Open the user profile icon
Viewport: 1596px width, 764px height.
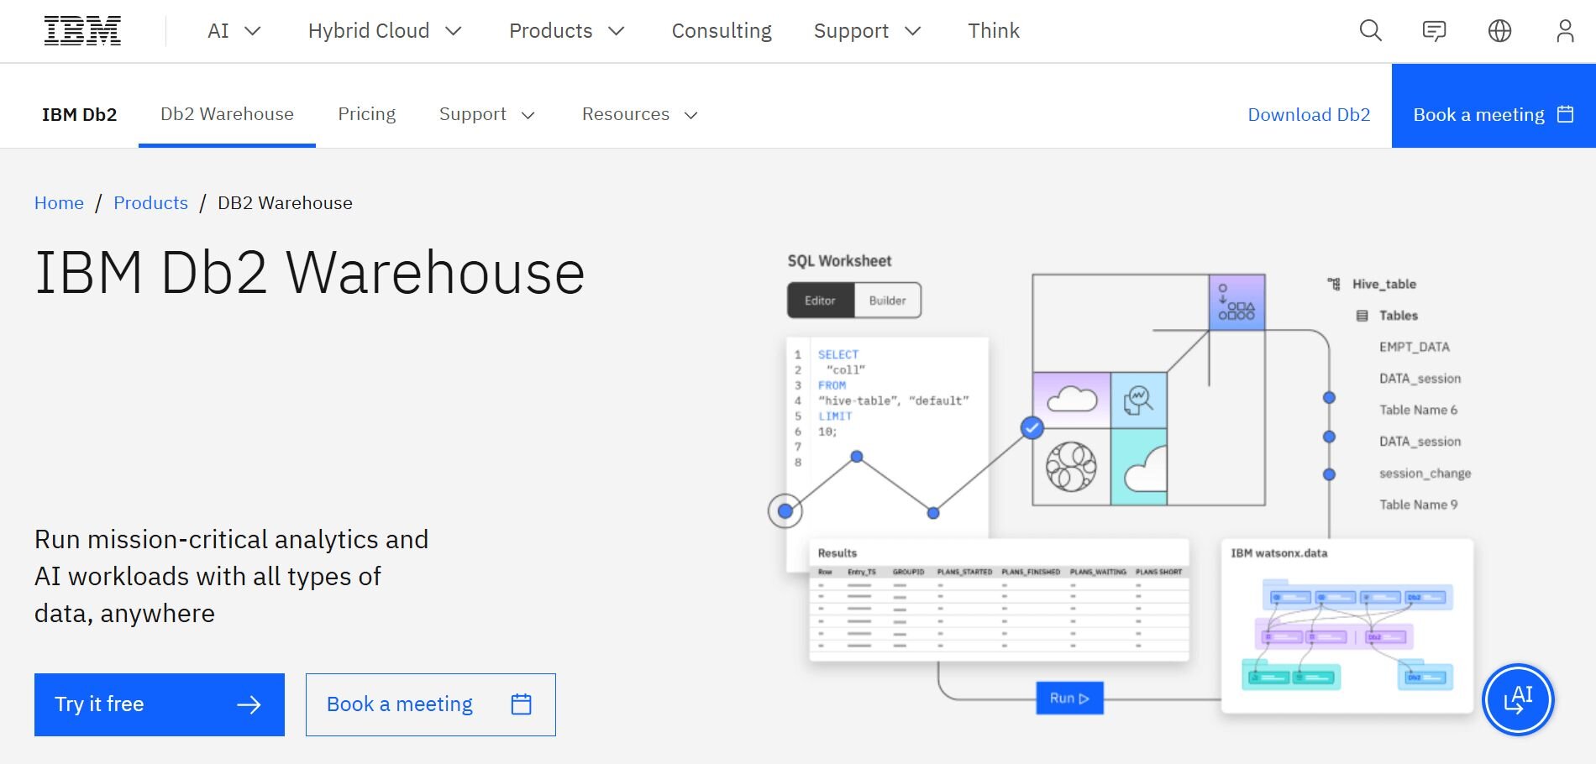click(1564, 31)
